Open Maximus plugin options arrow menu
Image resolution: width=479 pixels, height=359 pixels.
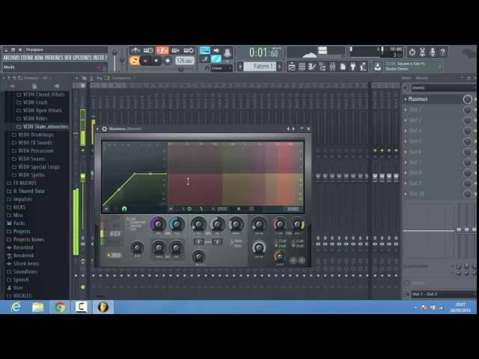[x=98, y=129]
